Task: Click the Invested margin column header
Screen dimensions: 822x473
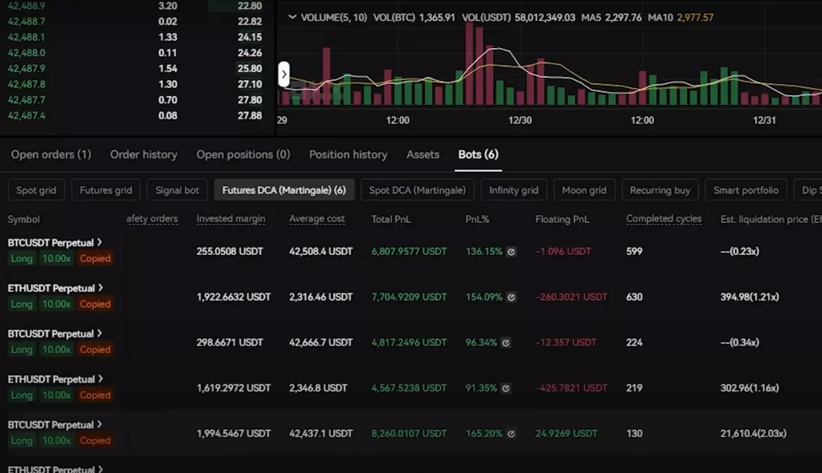Action: 231,219
